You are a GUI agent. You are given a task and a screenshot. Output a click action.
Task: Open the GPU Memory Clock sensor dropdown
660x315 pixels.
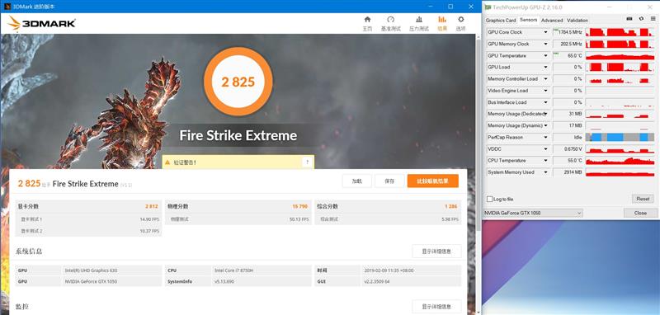tap(546, 44)
